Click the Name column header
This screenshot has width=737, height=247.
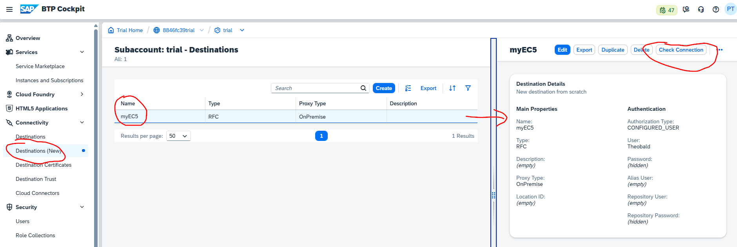tap(160, 103)
